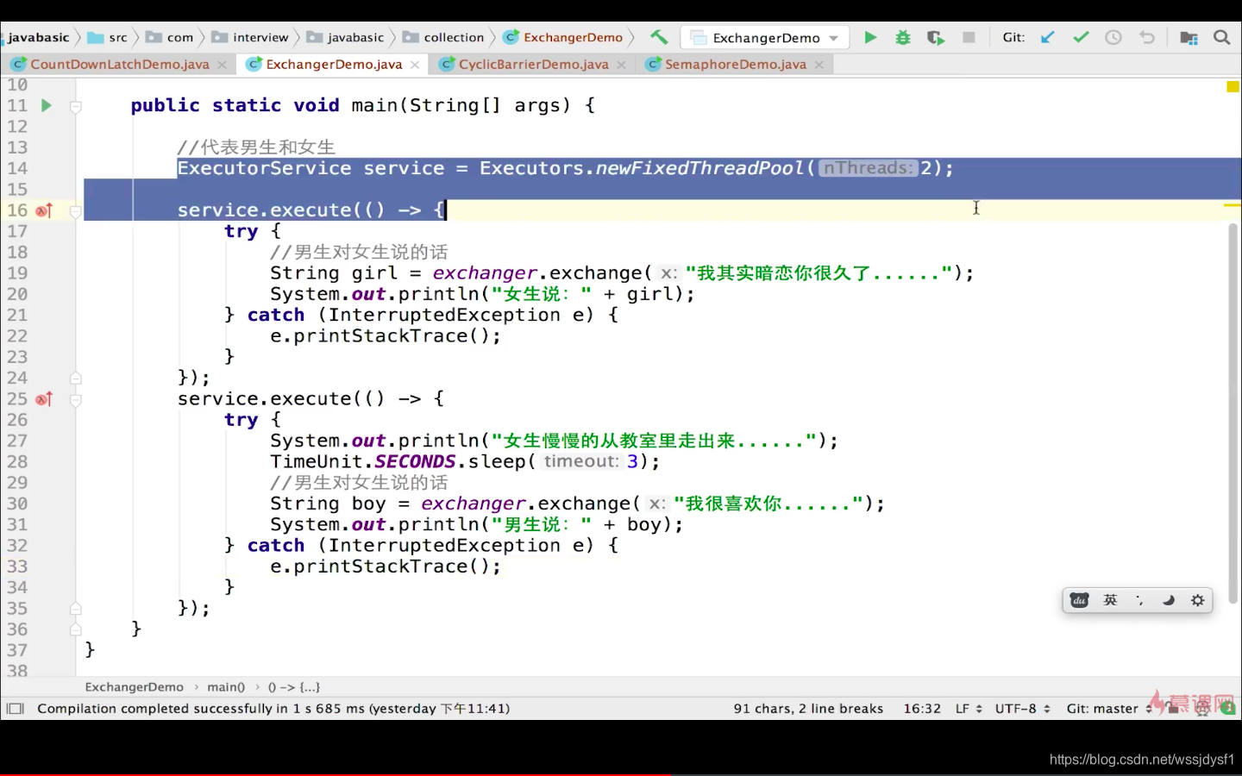The image size is (1242, 776).
Task: Click the editor vertical scrollbar
Action: click(x=1233, y=414)
